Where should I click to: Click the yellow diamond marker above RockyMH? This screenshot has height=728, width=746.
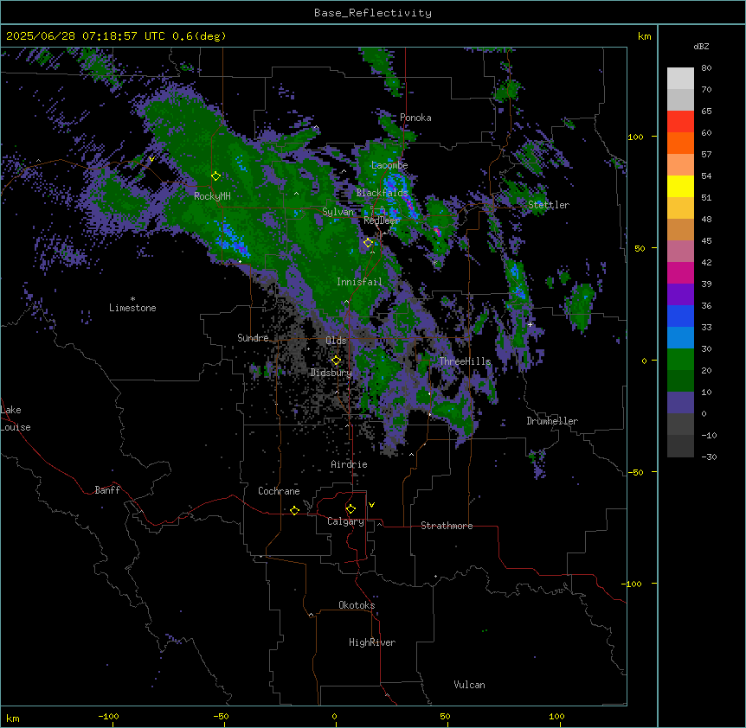(x=215, y=176)
